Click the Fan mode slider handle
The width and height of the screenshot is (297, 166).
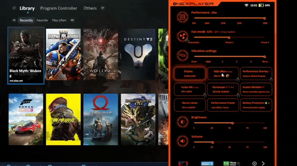[x=229, y=37]
